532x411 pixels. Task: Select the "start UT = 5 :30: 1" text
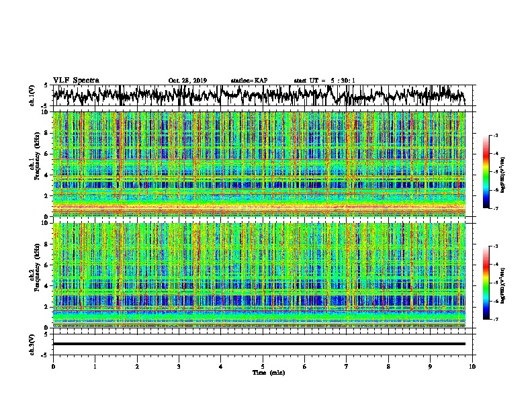coord(324,81)
